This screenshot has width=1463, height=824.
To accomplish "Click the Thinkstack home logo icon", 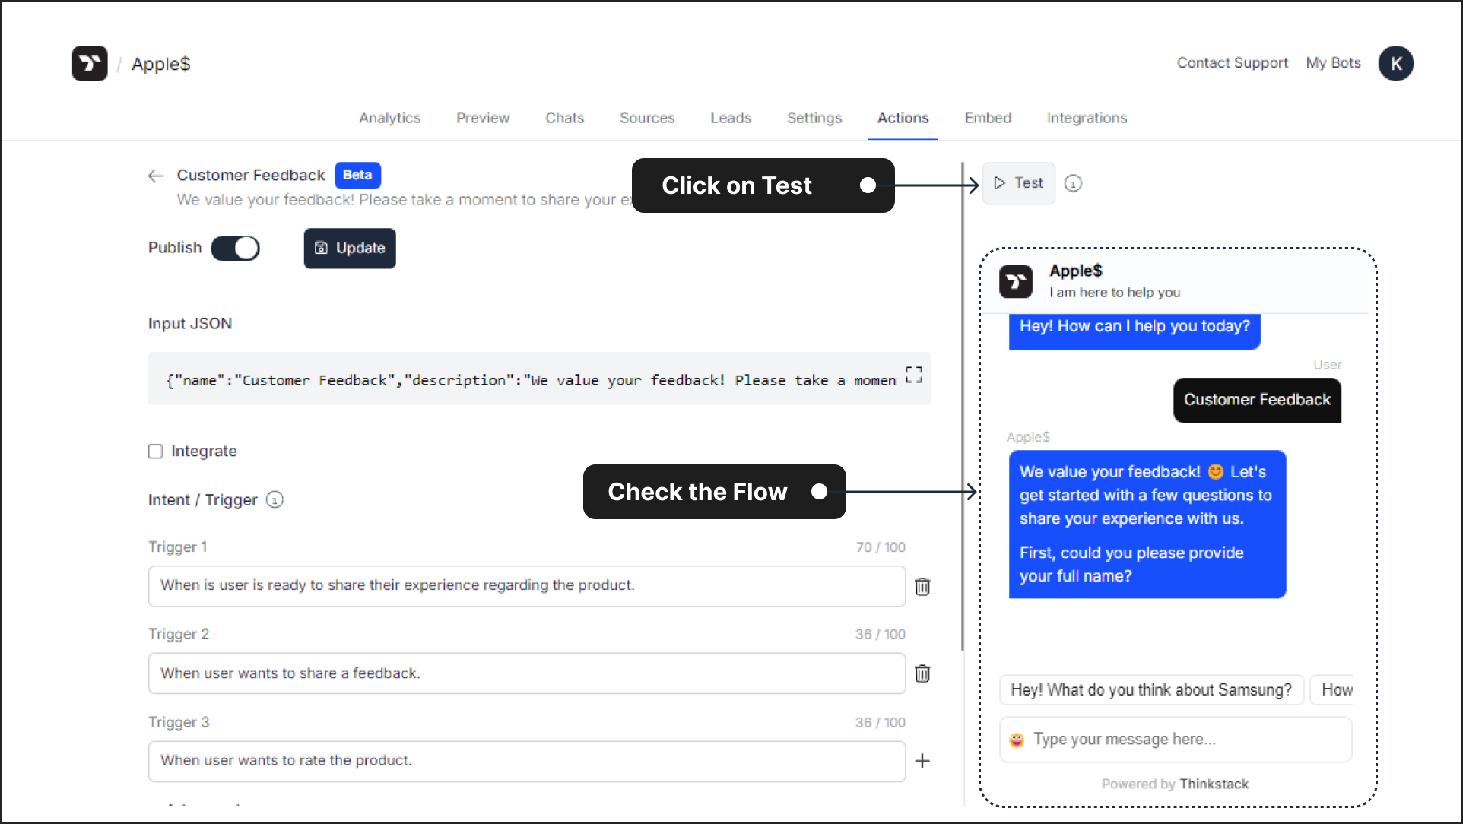I will click(x=91, y=62).
